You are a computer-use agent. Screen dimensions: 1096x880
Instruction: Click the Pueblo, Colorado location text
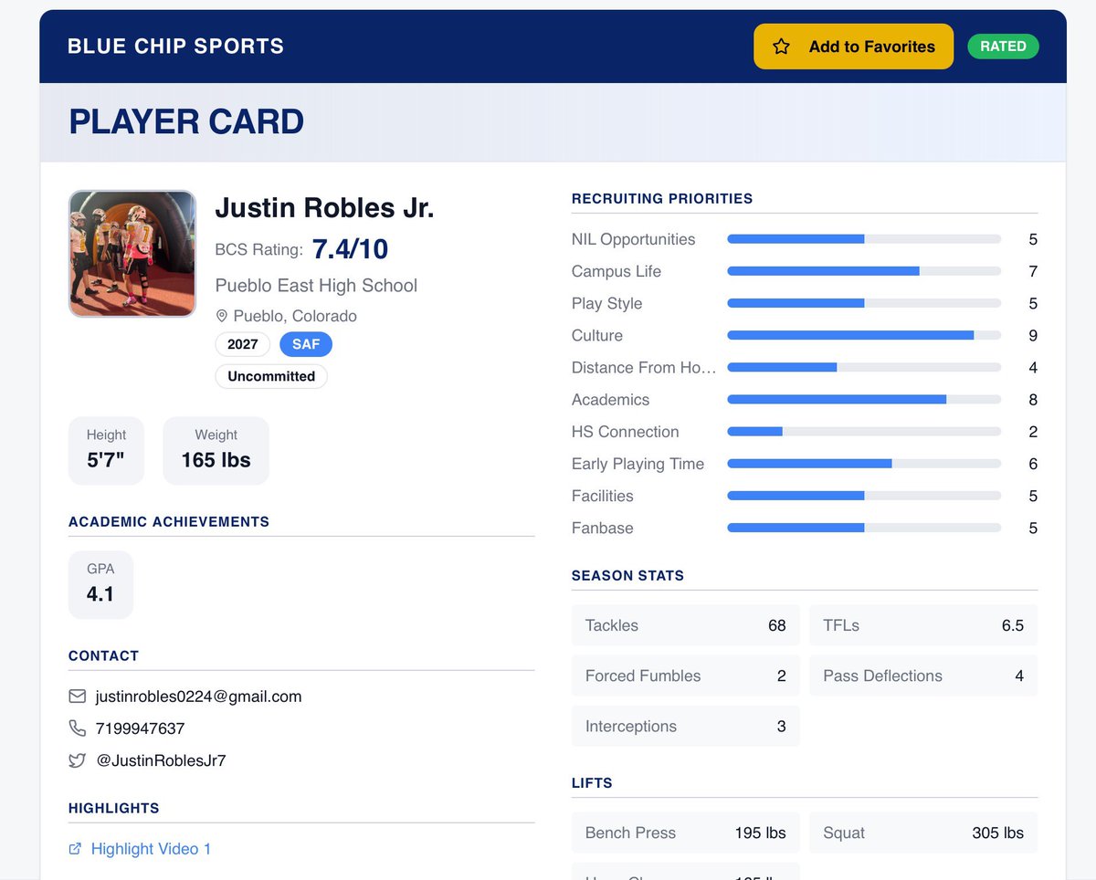tap(295, 316)
